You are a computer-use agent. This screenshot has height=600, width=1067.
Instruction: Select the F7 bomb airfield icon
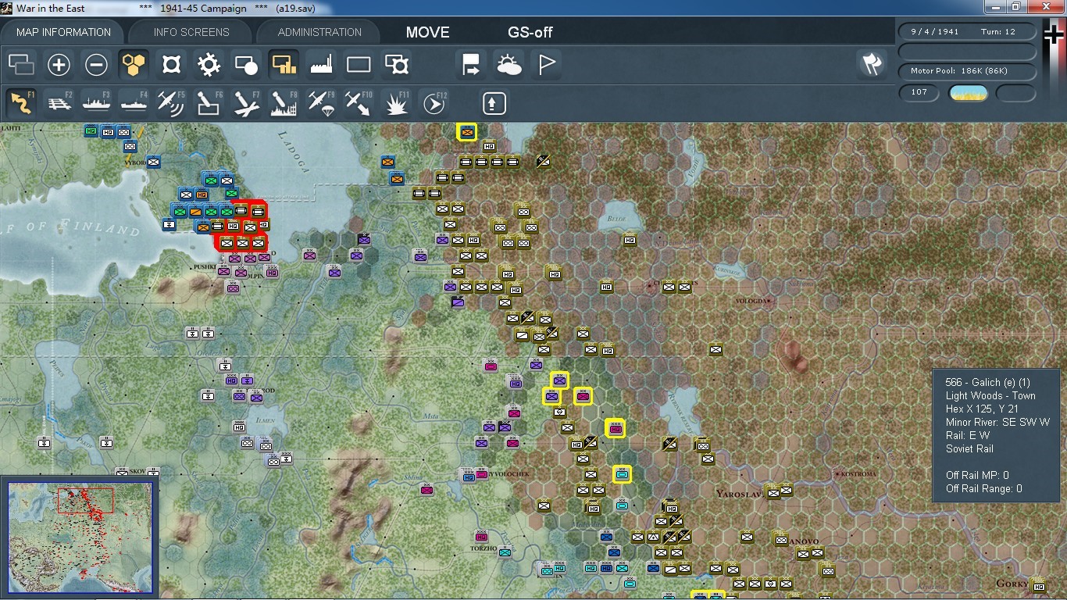coord(247,102)
